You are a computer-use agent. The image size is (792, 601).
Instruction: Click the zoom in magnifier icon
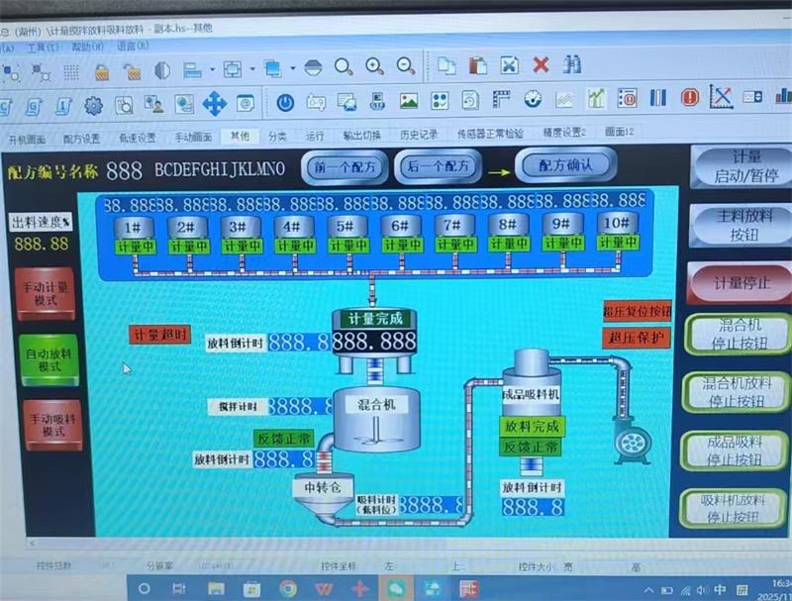374,66
